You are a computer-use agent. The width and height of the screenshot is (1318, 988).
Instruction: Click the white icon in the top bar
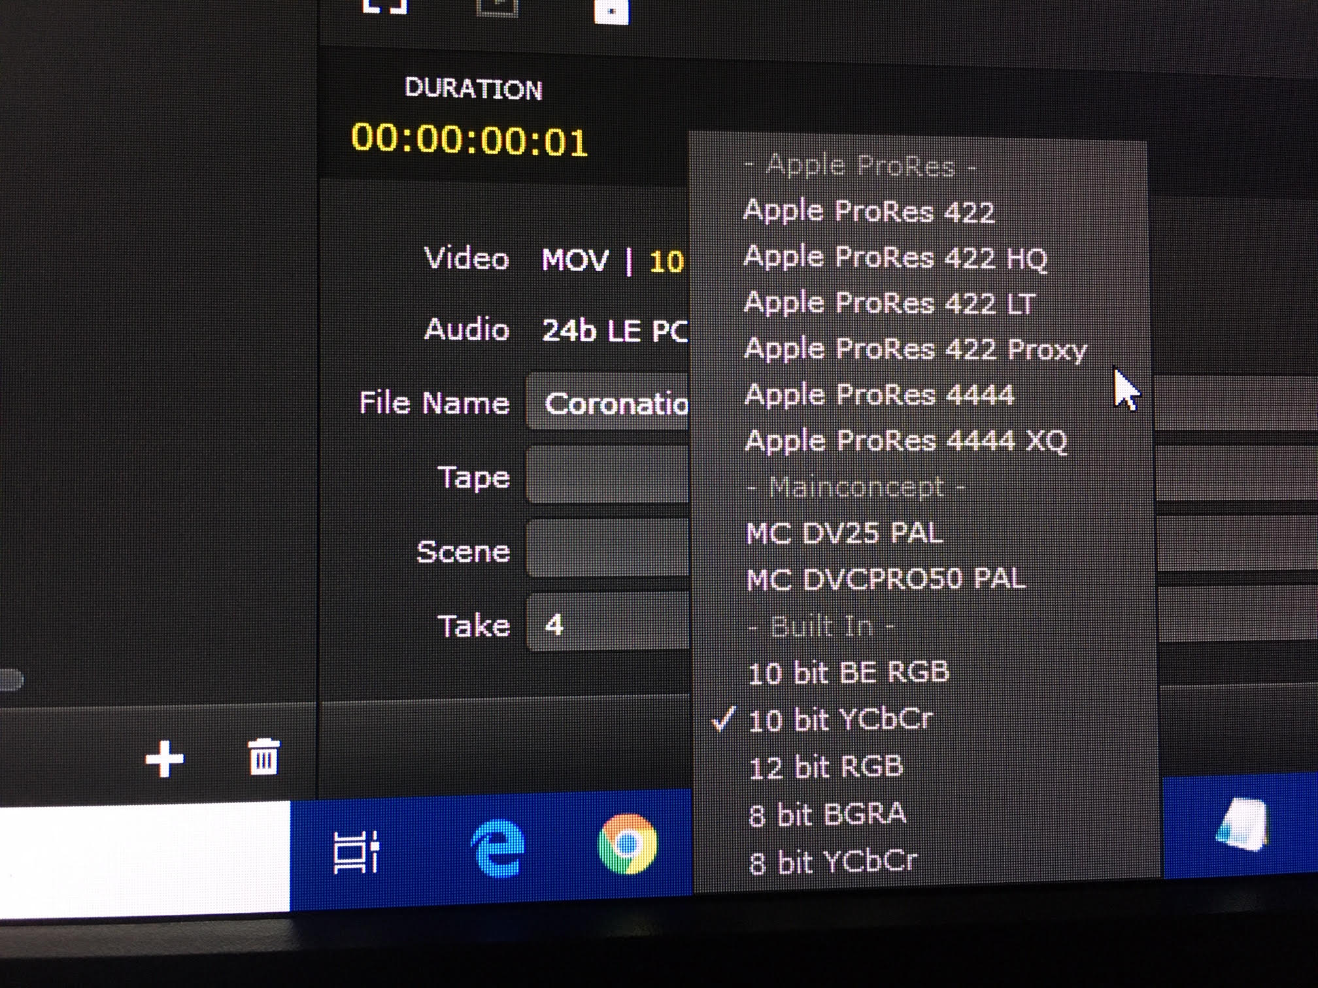pyautogui.click(x=611, y=11)
